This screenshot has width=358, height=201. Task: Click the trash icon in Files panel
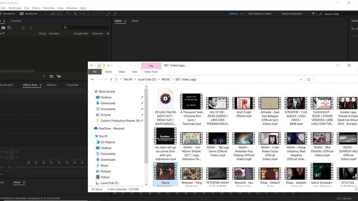point(31,28)
